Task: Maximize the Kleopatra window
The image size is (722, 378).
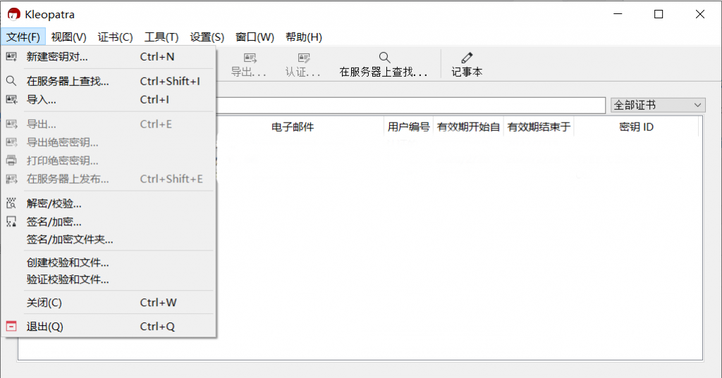Action: (659, 14)
